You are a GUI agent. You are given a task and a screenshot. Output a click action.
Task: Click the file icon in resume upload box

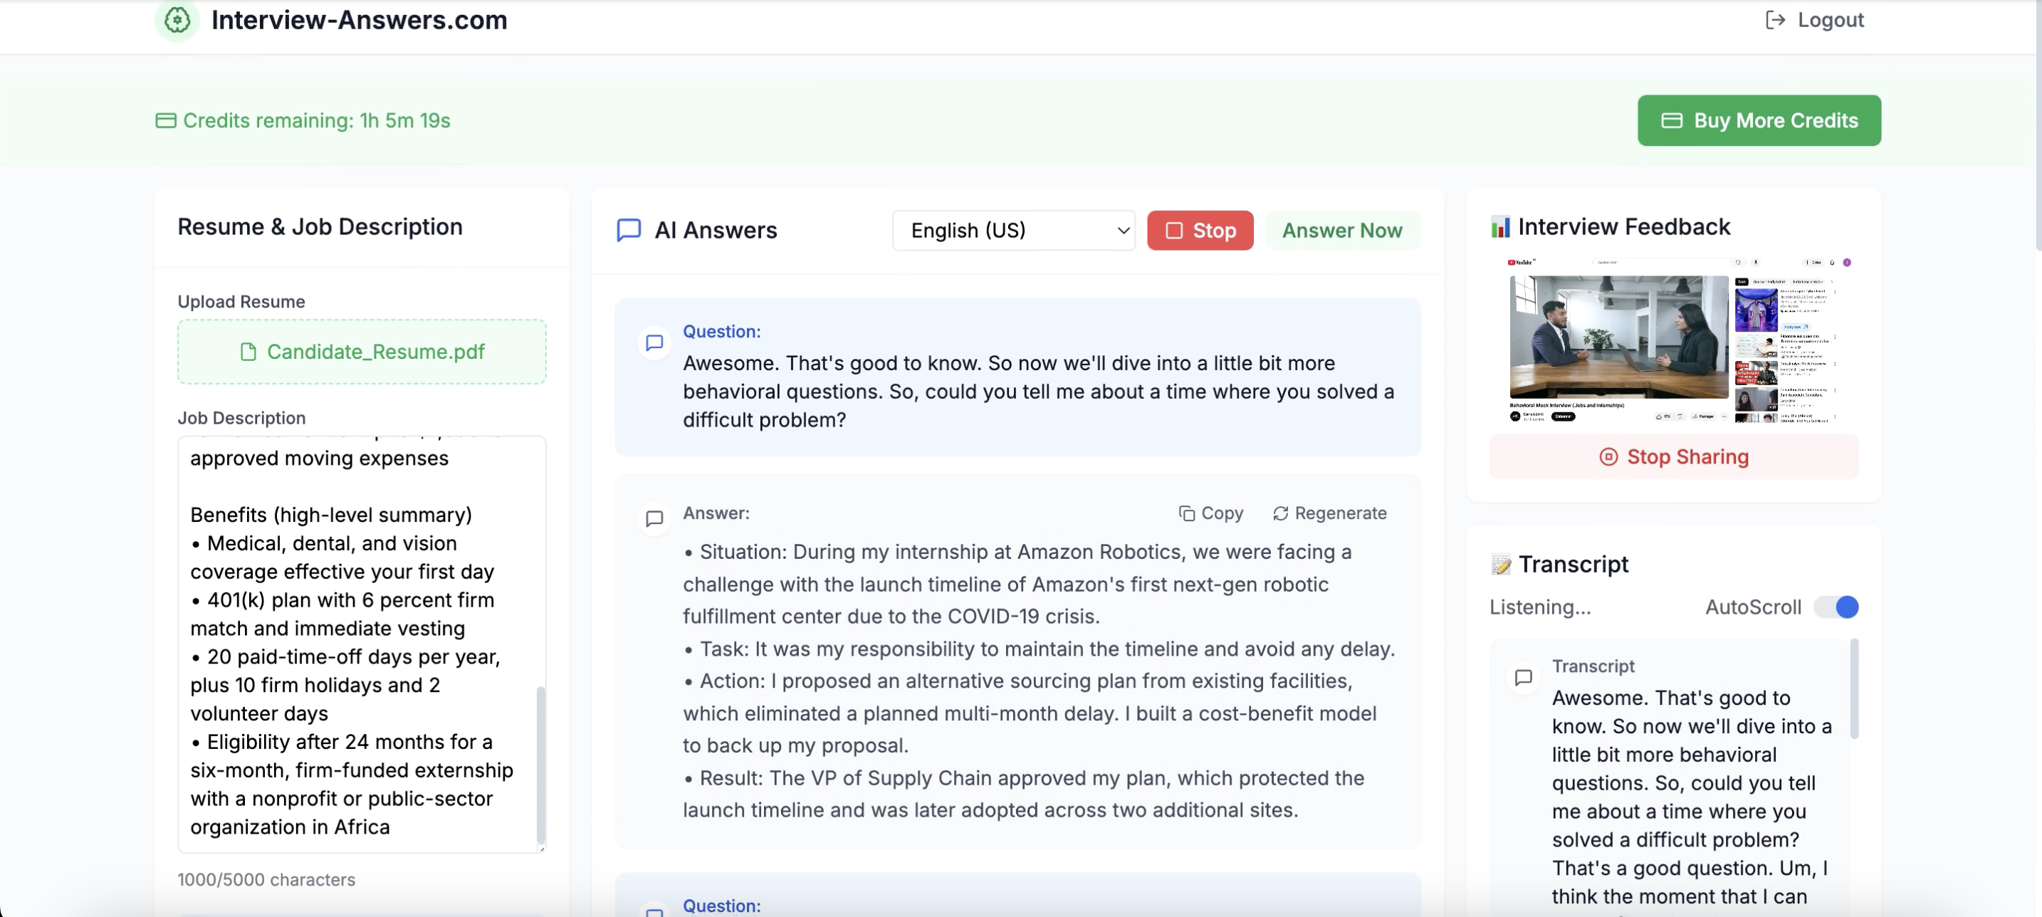point(248,352)
